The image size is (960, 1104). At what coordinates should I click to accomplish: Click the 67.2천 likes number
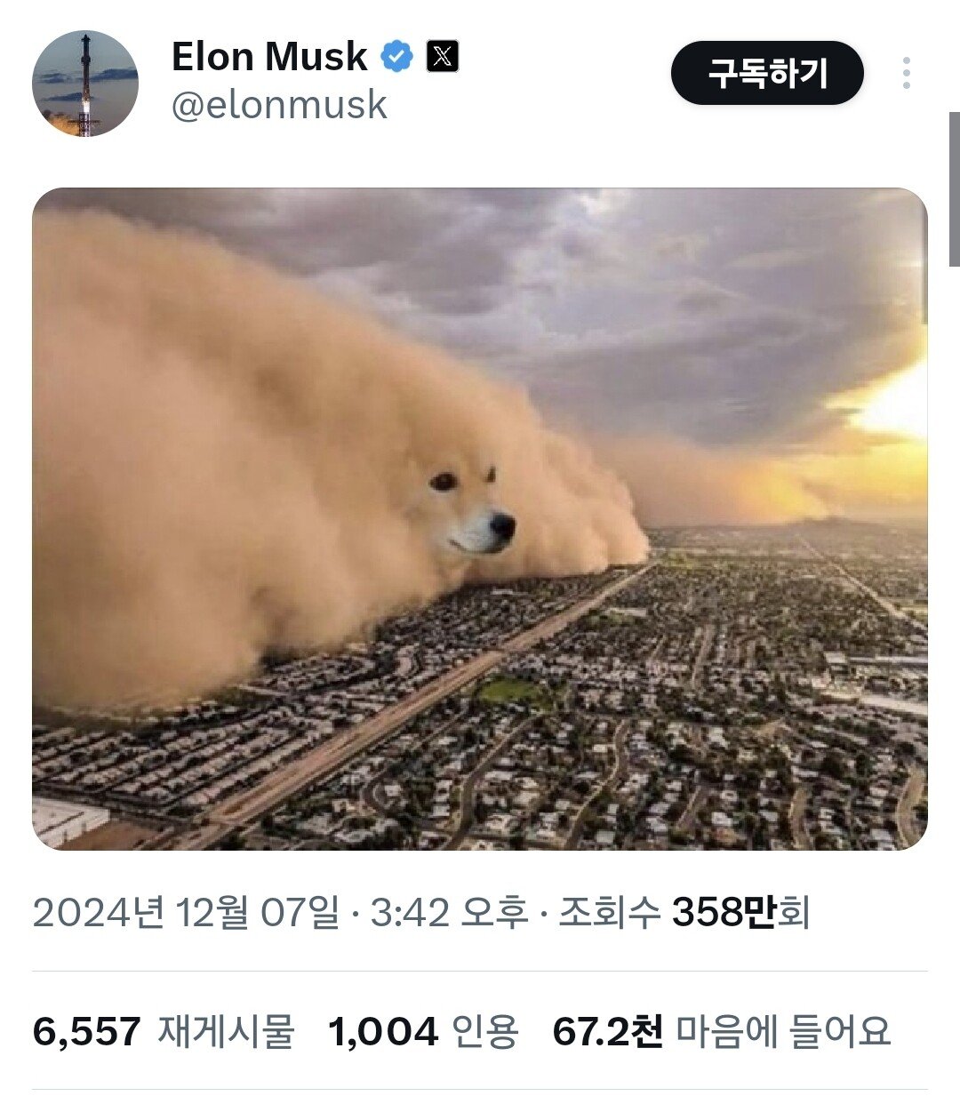(x=607, y=1032)
